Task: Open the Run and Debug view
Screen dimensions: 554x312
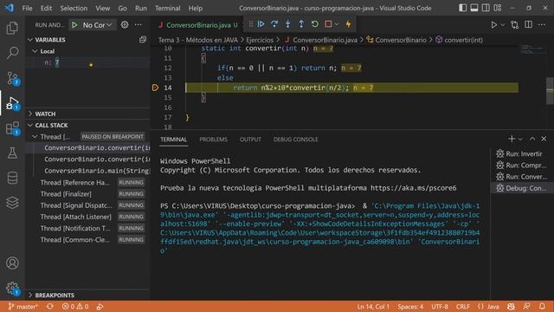Action: pyautogui.click(x=12, y=103)
